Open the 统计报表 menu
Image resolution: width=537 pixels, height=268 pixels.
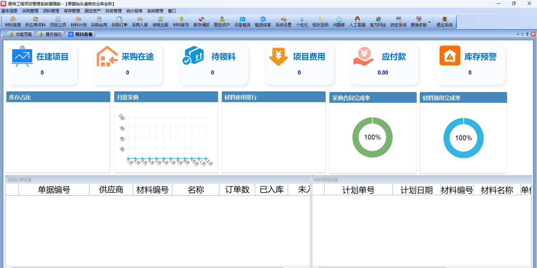[134, 11]
